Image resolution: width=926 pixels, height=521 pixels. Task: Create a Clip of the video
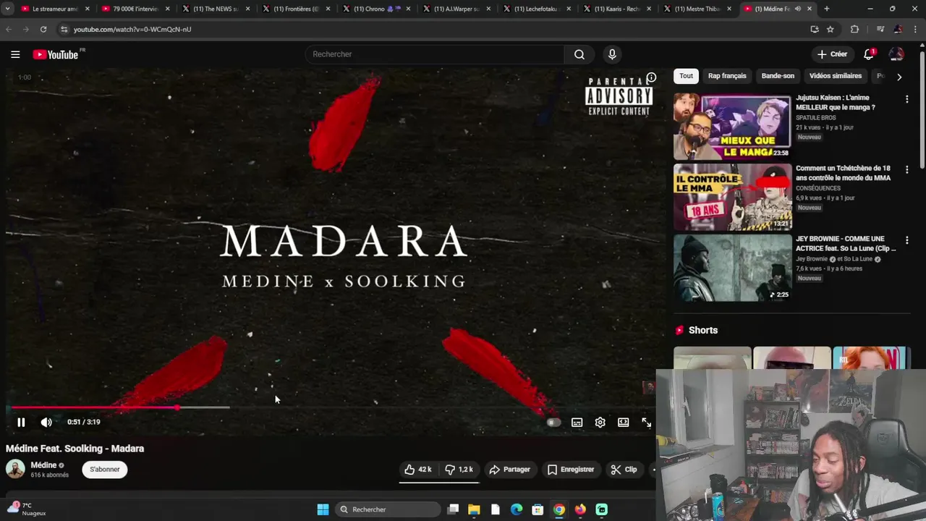pos(624,470)
